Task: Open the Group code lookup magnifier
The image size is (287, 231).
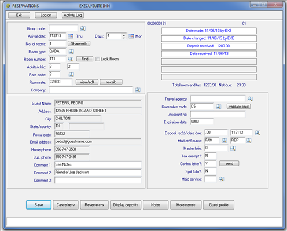Action: [x=83, y=28]
